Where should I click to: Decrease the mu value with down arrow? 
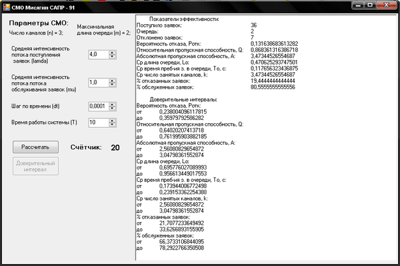tap(112, 85)
